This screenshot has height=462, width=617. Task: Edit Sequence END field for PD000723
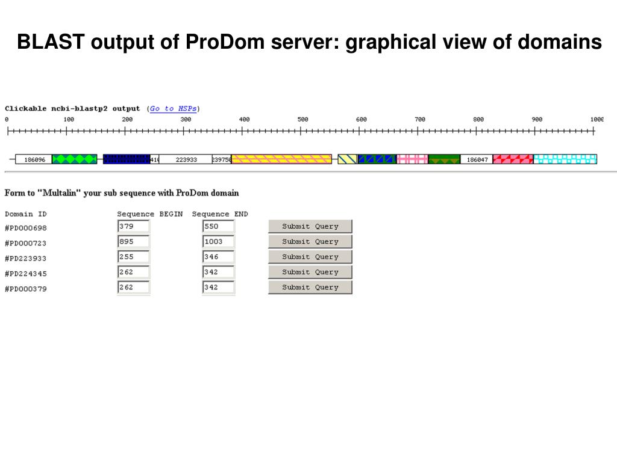tap(218, 242)
